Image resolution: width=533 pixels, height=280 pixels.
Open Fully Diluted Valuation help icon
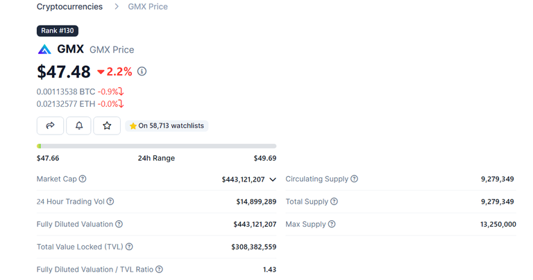click(x=119, y=224)
